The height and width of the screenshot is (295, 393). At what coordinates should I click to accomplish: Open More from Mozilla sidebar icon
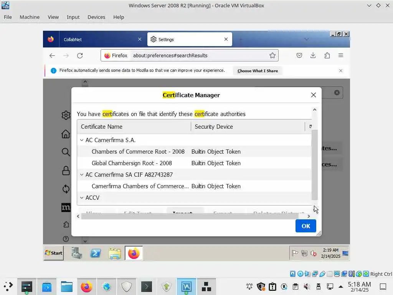[x=66, y=207]
